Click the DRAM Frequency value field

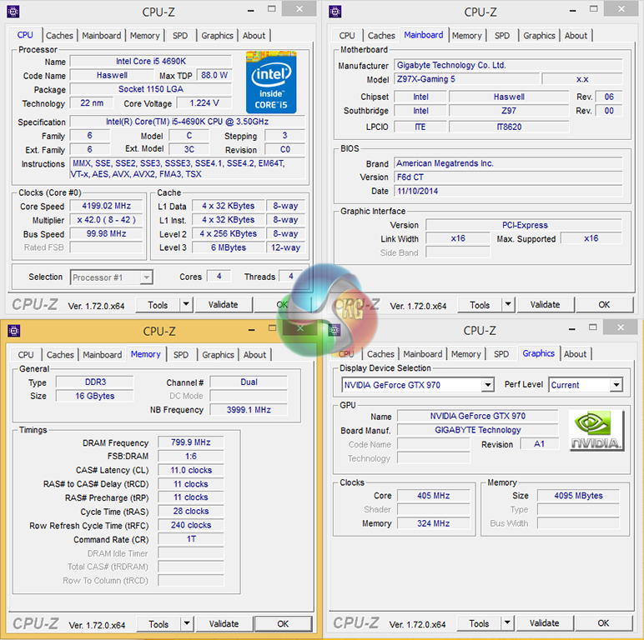point(191,442)
